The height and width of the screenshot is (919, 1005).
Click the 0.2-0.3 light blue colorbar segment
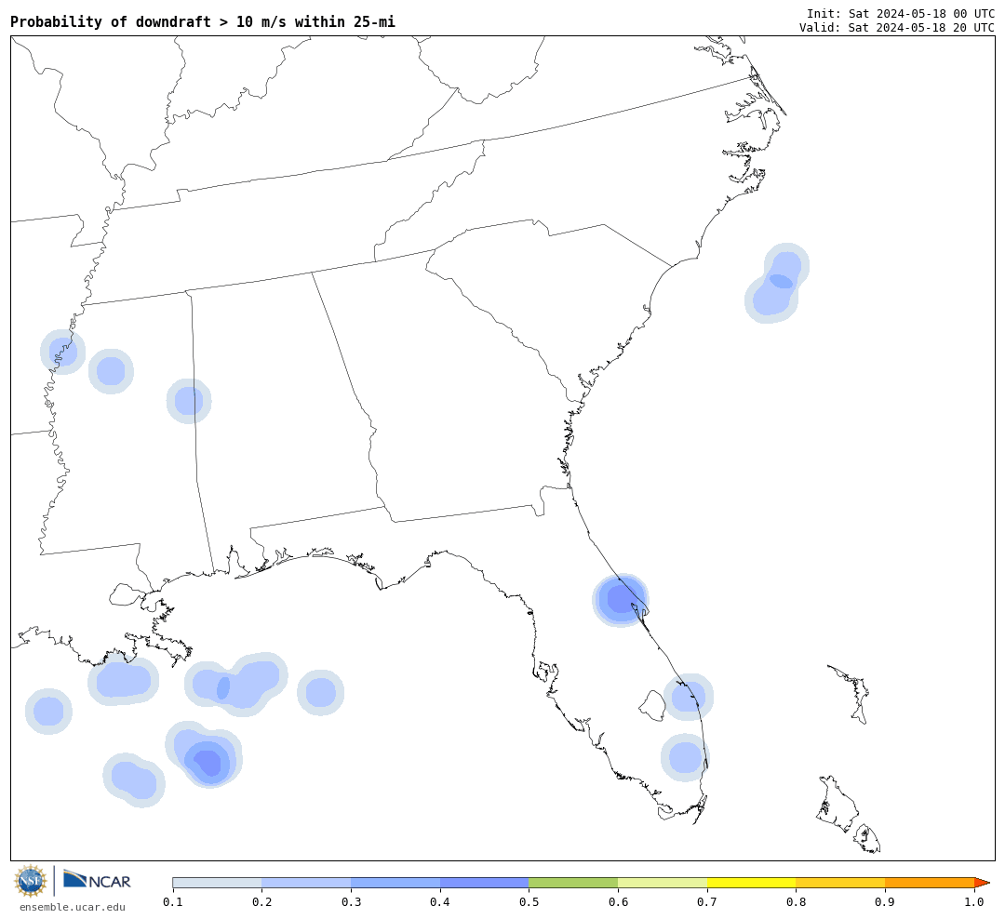point(306,883)
